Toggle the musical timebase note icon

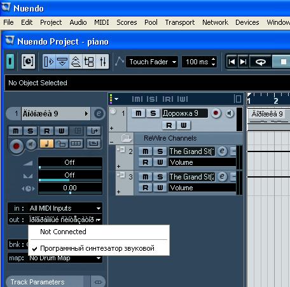[x=46, y=144]
